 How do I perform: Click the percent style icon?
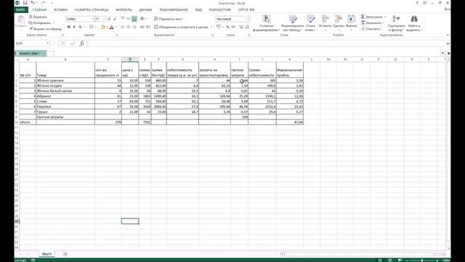227,27
